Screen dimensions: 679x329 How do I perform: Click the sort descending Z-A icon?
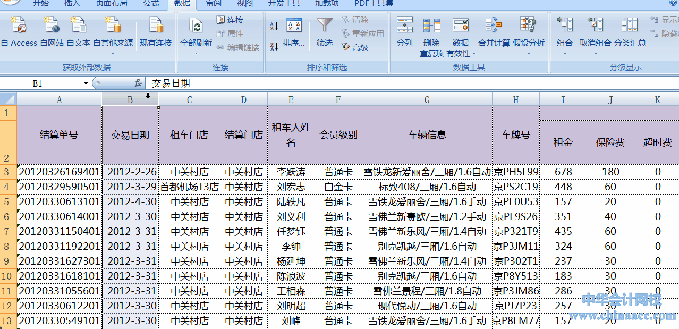274,47
